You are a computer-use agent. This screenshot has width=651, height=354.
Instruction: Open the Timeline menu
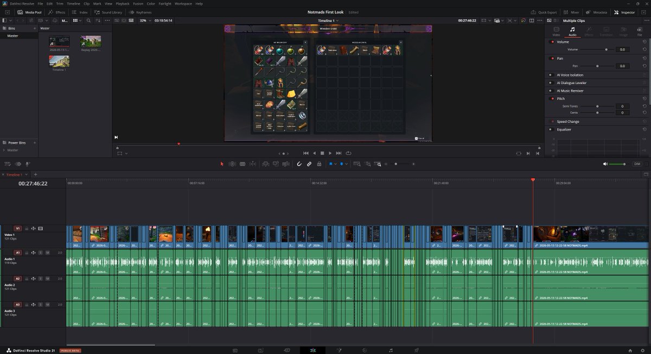pyautogui.click(x=73, y=3)
